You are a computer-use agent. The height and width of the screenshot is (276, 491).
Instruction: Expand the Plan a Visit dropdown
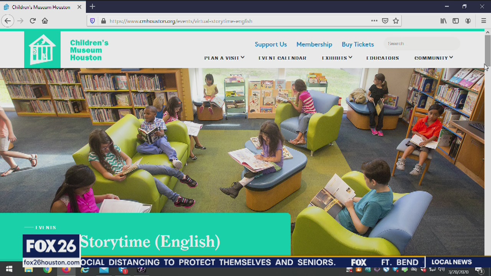(x=224, y=58)
